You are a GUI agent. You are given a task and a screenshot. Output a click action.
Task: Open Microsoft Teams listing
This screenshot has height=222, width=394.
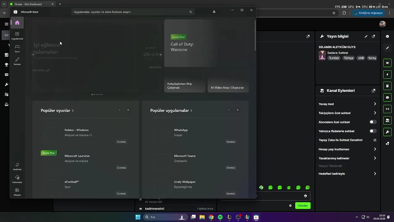pos(195,162)
